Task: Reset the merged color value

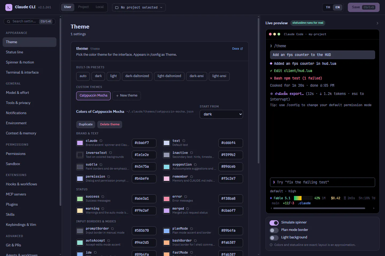Action: click(188, 209)
